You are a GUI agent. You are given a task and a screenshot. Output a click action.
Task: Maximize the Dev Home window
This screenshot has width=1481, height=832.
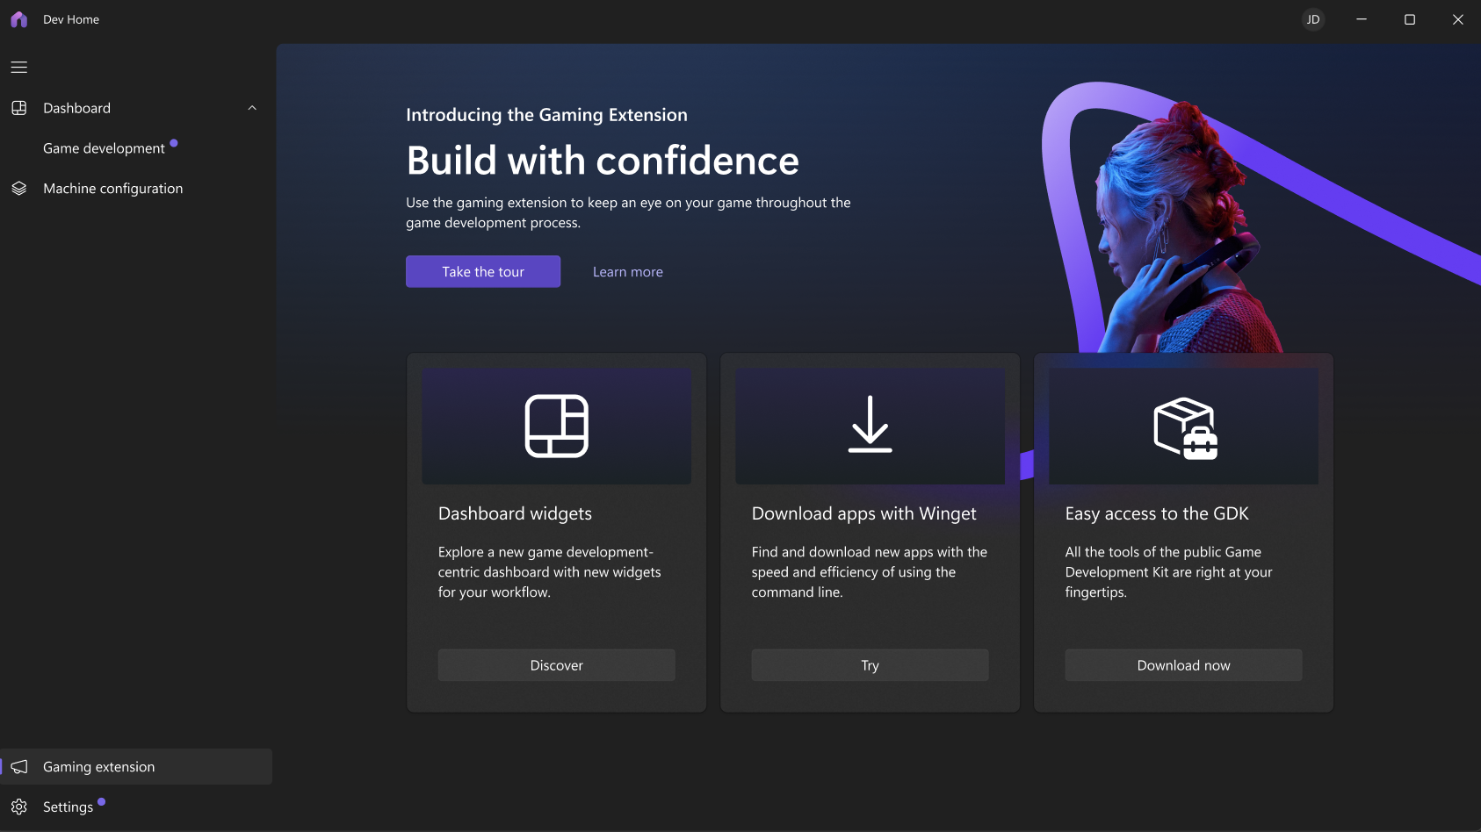pos(1410,19)
